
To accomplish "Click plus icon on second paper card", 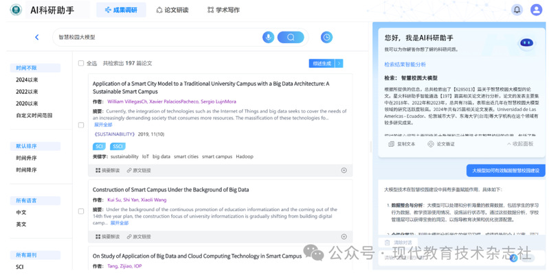I will tap(344, 236).
